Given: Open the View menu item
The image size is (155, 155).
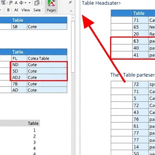Looking at the screenshot, I should [x=26, y=10].
